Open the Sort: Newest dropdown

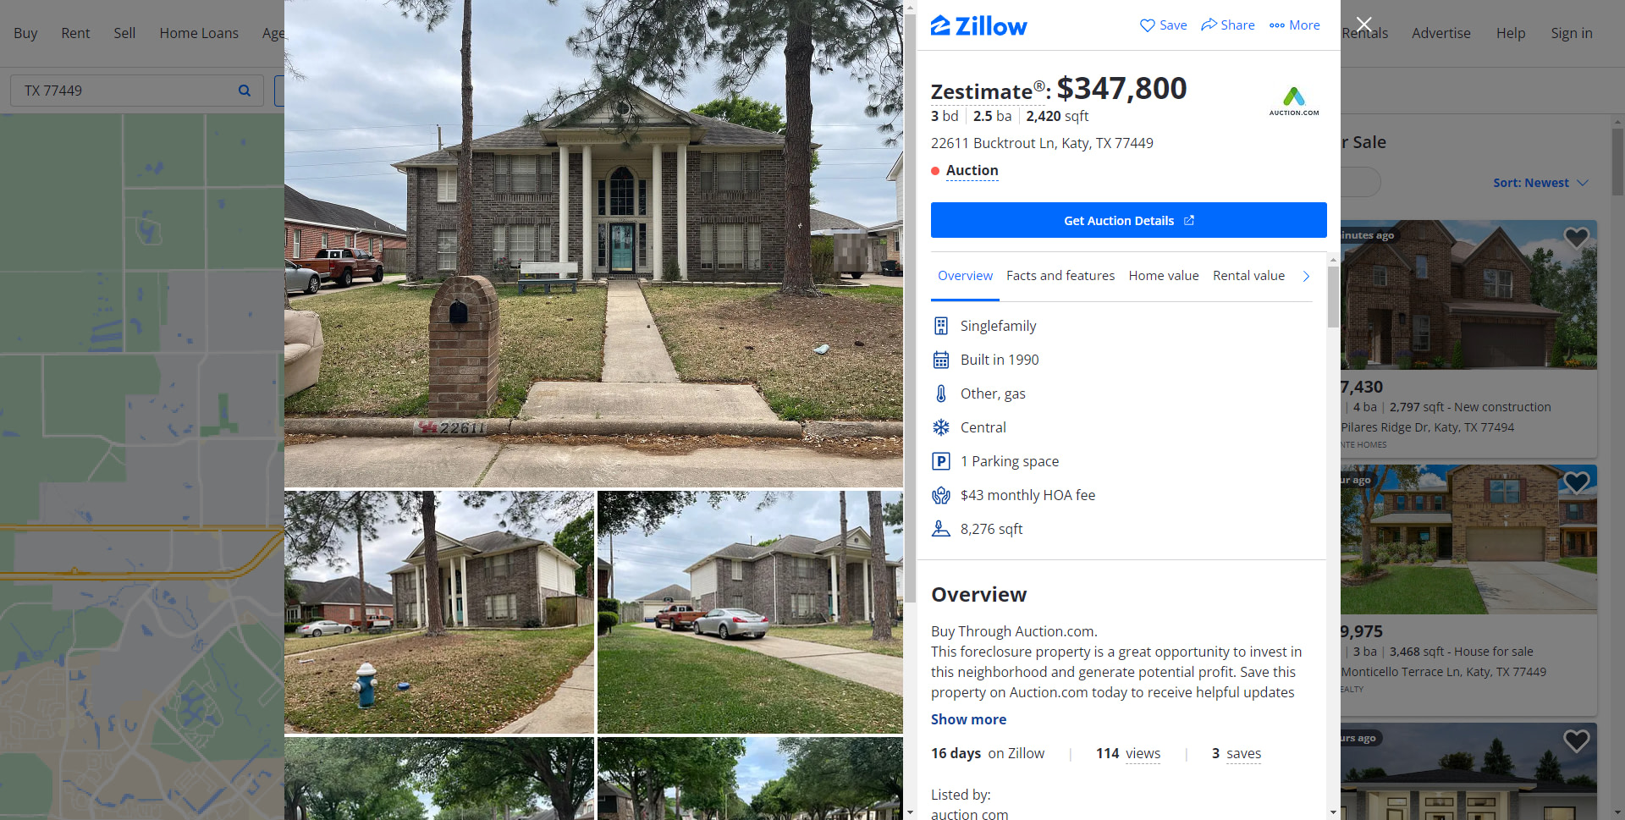click(x=1540, y=183)
